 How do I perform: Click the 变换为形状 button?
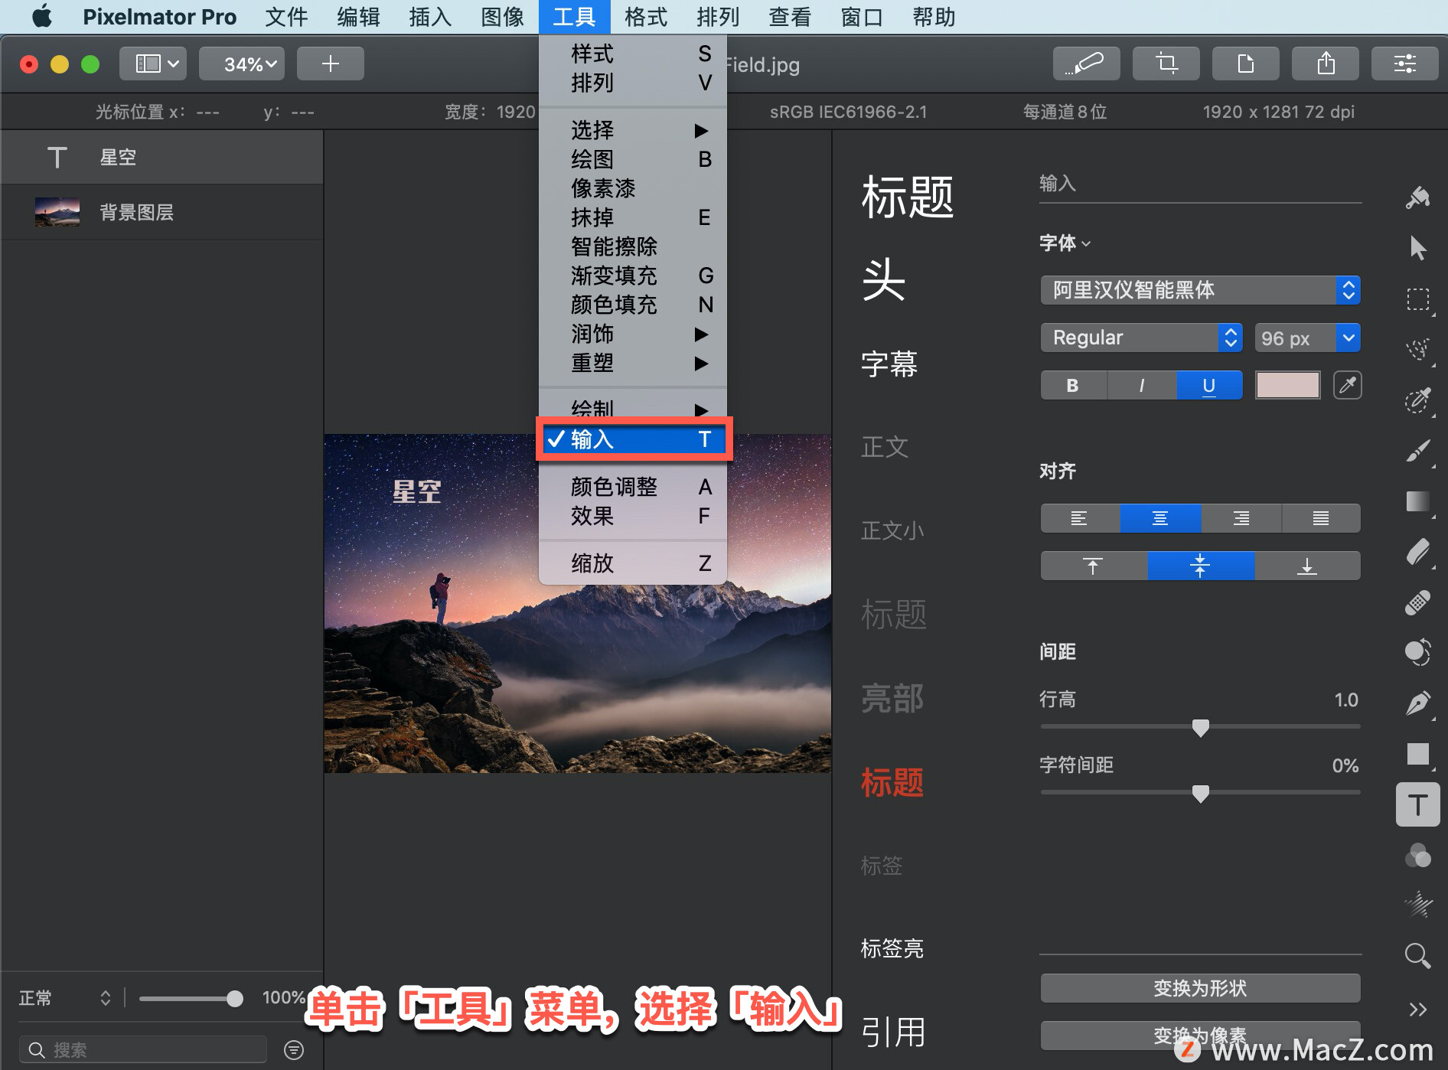pyautogui.click(x=1199, y=988)
